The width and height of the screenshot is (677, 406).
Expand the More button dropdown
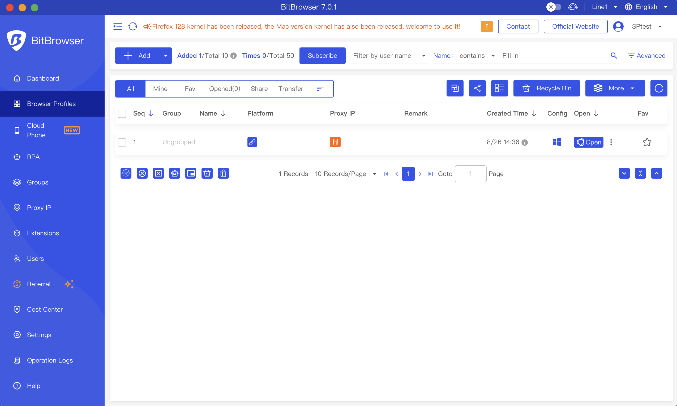pos(634,88)
